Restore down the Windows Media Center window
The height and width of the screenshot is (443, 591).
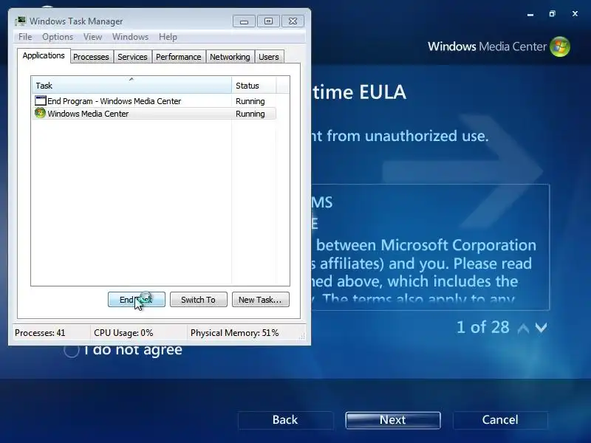pyautogui.click(x=552, y=14)
